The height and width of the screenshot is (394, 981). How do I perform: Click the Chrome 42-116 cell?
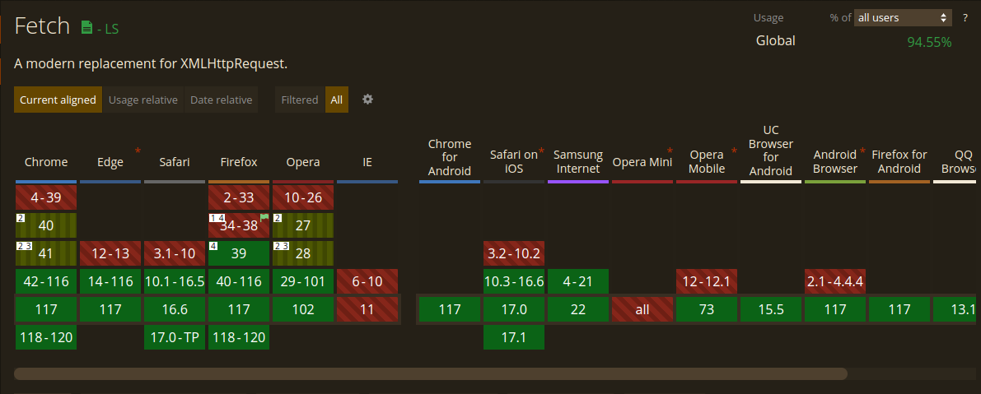46,281
